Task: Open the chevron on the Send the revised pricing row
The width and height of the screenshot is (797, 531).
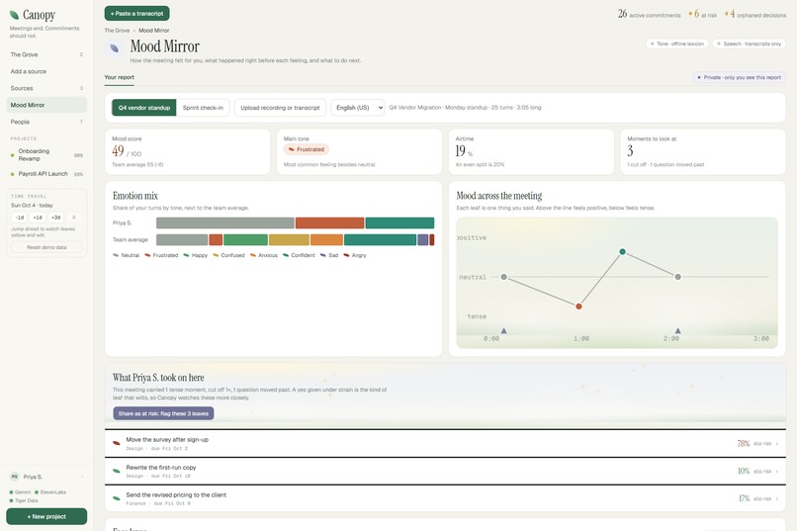Action: point(776,499)
